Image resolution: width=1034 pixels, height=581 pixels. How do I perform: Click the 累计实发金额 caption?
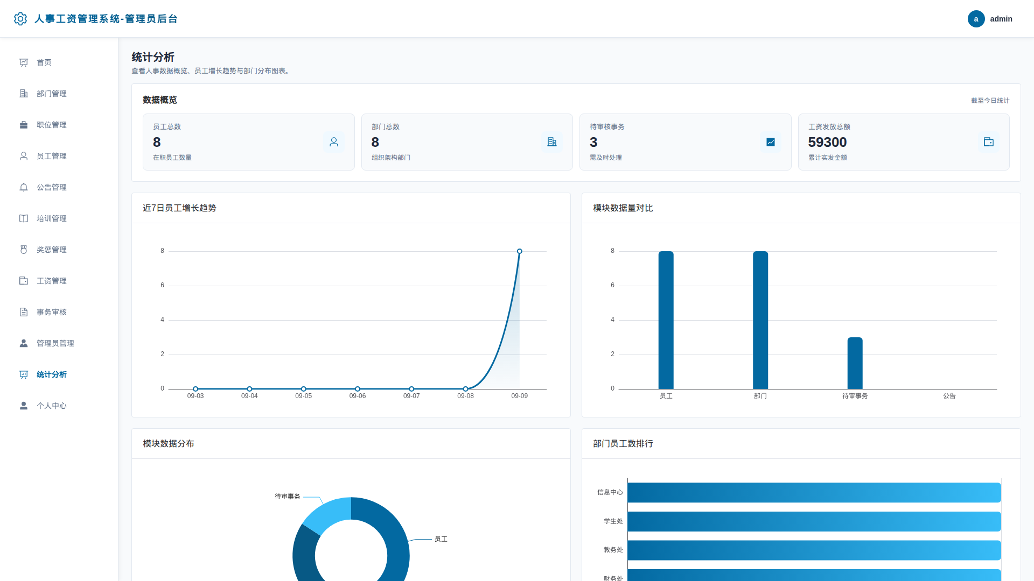pos(828,158)
